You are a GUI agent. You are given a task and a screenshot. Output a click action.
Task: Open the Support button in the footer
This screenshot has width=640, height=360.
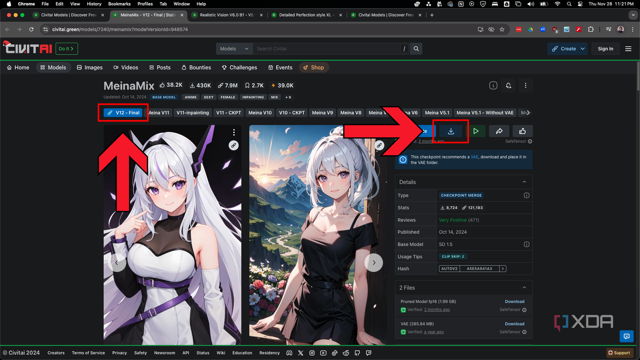pos(619,353)
